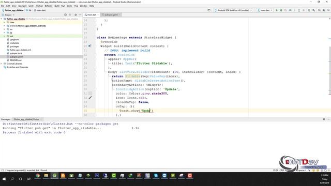Open File Explorer from the taskbar
This screenshot has height=186, width=331.
(46, 176)
